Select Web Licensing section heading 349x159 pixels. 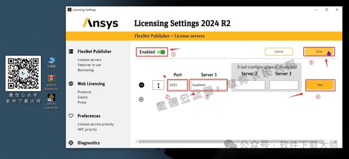91,84
